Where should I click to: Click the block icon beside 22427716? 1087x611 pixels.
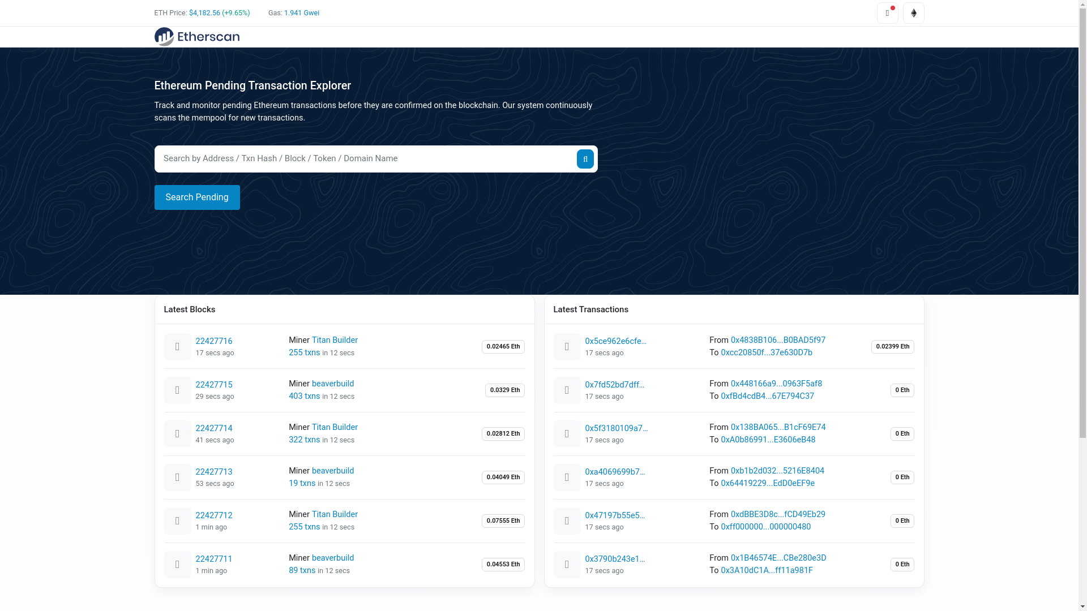click(177, 347)
